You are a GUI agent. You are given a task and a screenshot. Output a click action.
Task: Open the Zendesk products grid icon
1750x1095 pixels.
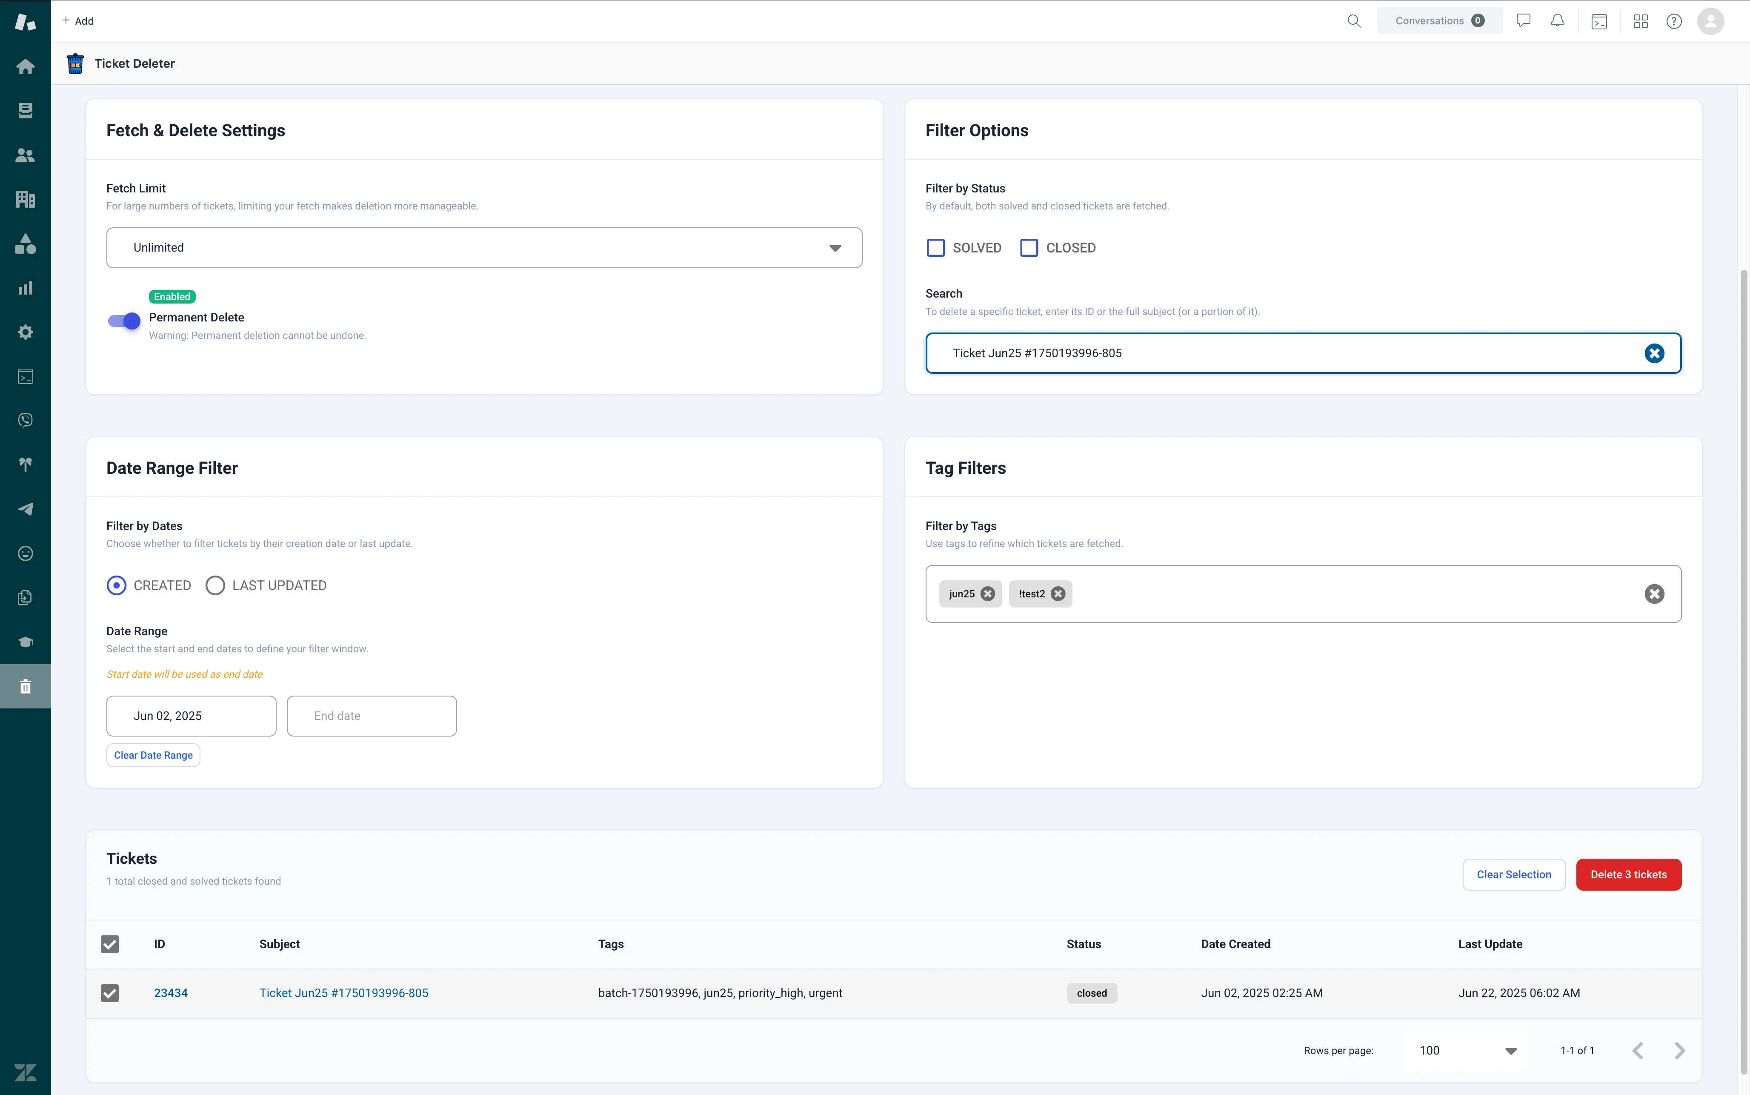(1641, 21)
